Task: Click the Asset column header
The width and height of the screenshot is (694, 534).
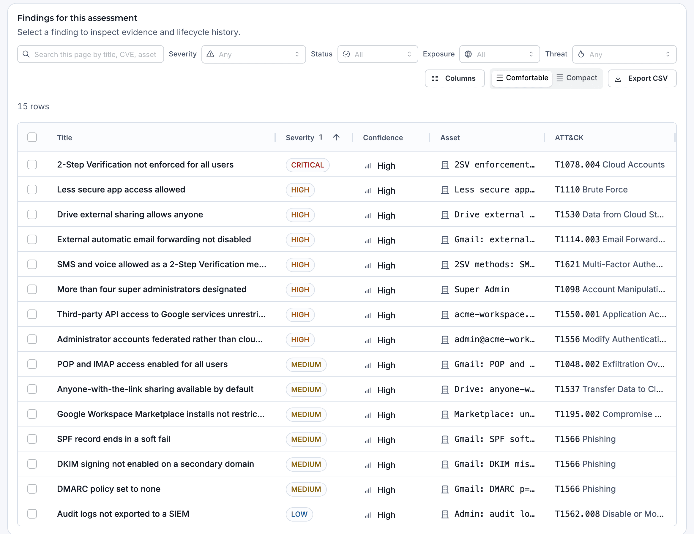Action: click(x=450, y=138)
